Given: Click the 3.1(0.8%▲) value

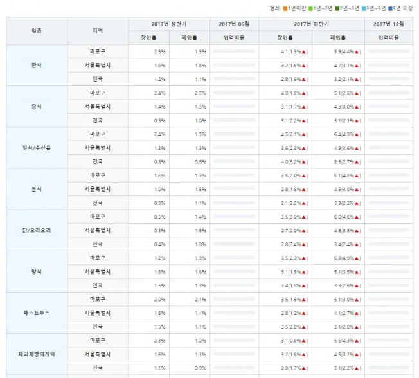Looking at the screenshot, I should click(294, 341).
